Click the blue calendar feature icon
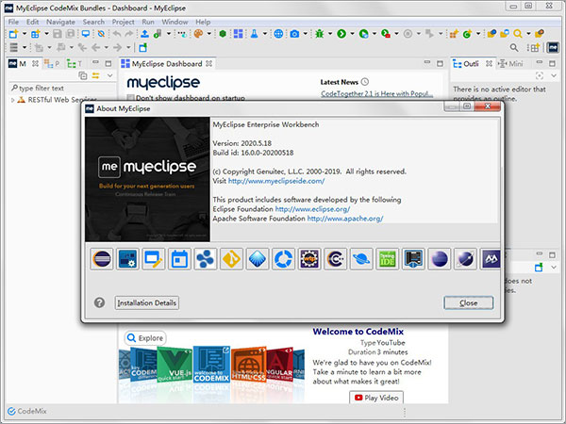This screenshot has width=566, height=424. click(x=179, y=259)
